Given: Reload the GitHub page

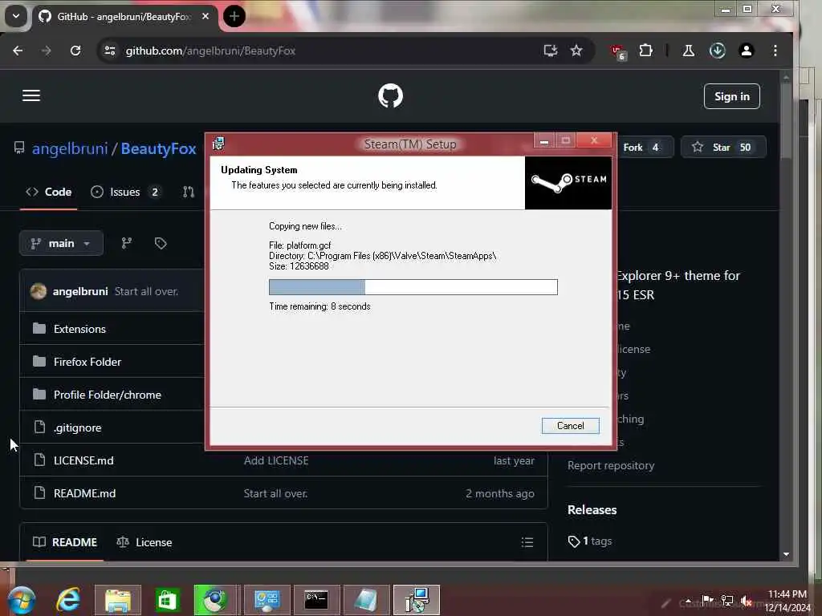Looking at the screenshot, I should (x=75, y=51).
